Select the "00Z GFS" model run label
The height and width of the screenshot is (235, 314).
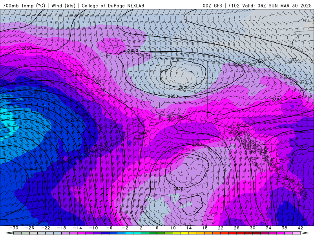tap(212, 5)
